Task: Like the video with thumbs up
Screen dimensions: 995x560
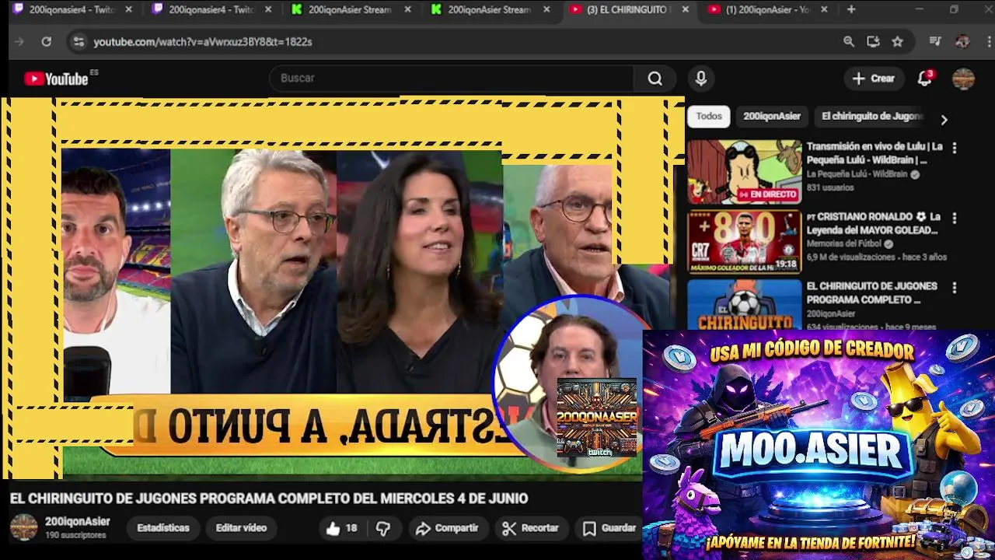Action: pos(341,528)
